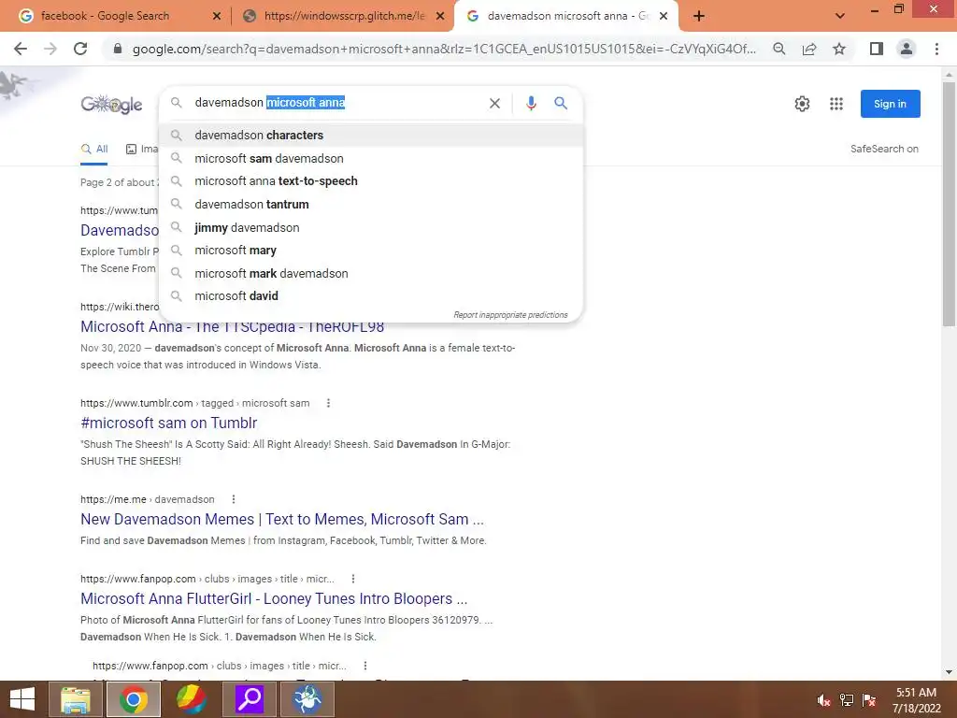957x718 pixels.
Task: Click the Sign in button
Action: (x=890, y=104)
